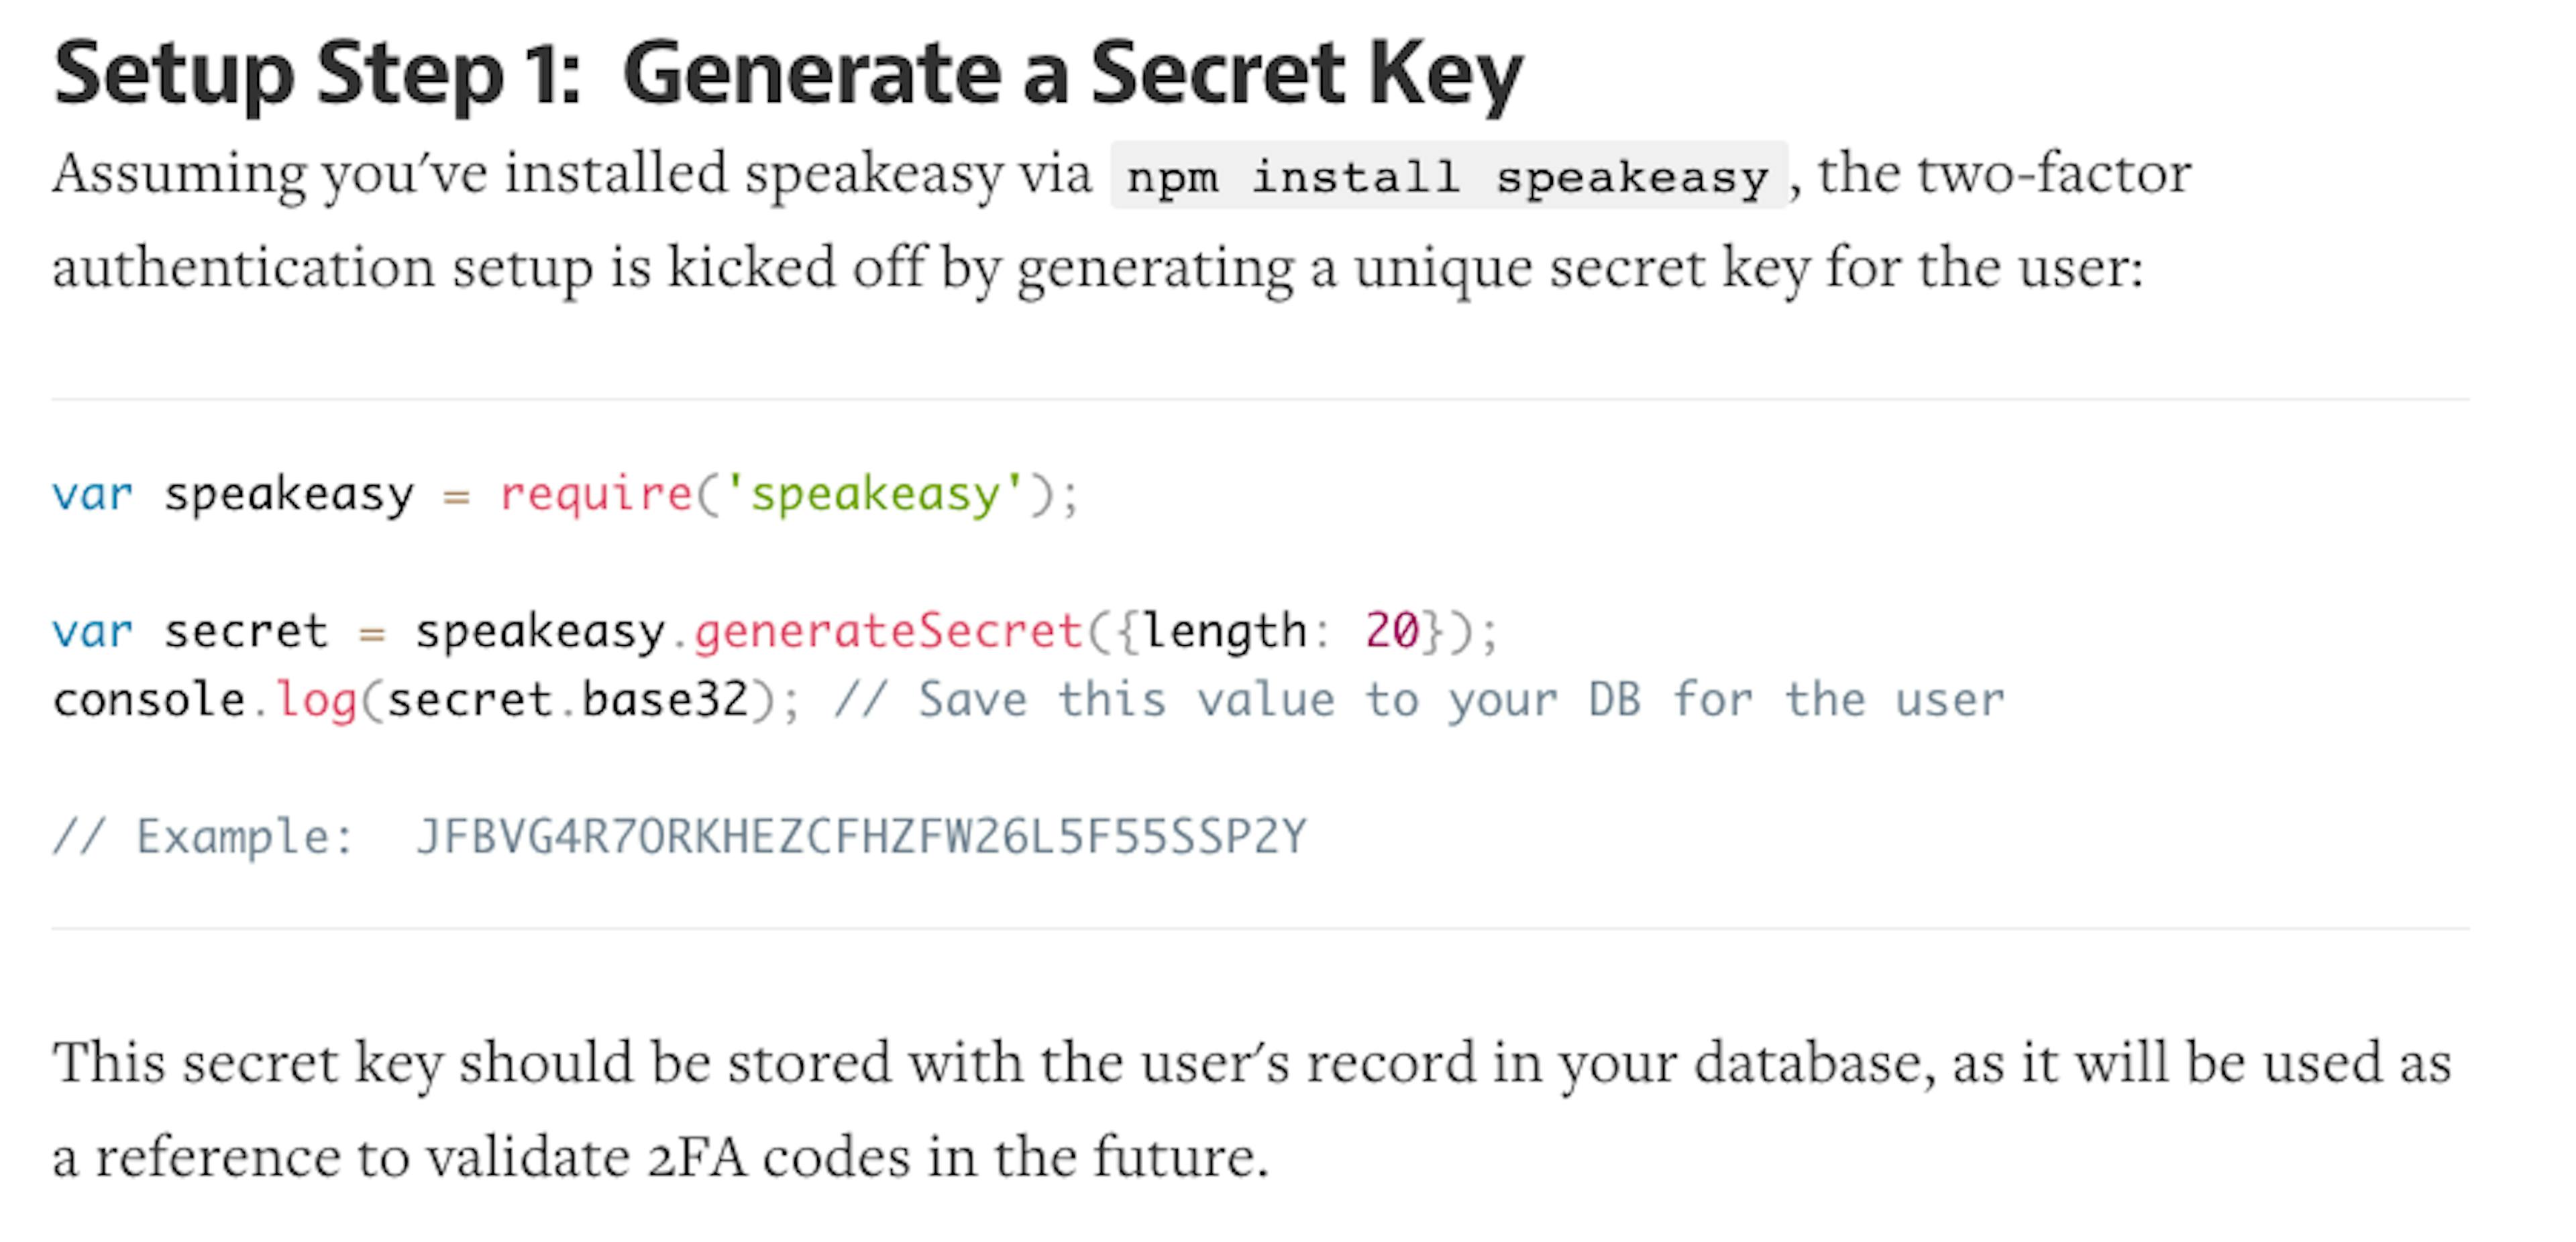The height and width of the screenshot is (1242, 2576).
Task: Click the word "console" in the code
Action: click(149, 700)
